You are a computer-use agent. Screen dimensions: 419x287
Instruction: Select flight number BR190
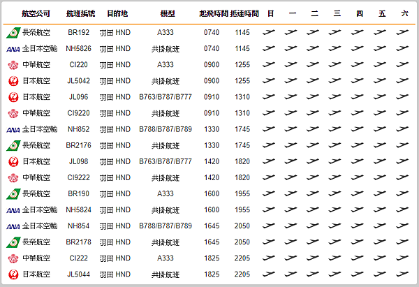[78, 193]
